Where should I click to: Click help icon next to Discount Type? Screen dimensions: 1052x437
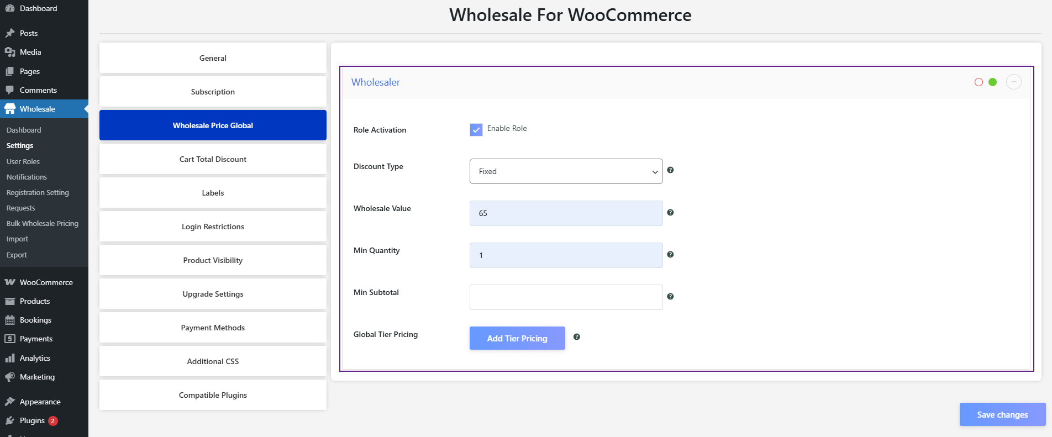[x=670, y=170]
